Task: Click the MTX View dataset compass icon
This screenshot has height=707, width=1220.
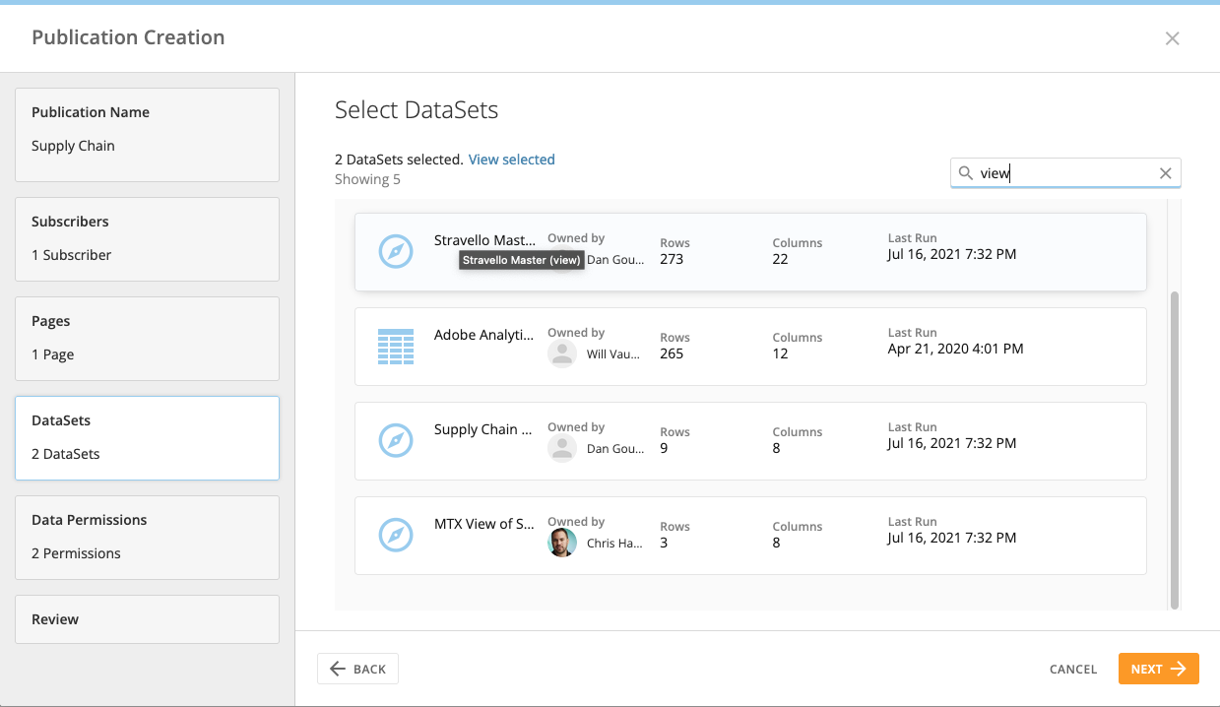Action: pos(395,535)
